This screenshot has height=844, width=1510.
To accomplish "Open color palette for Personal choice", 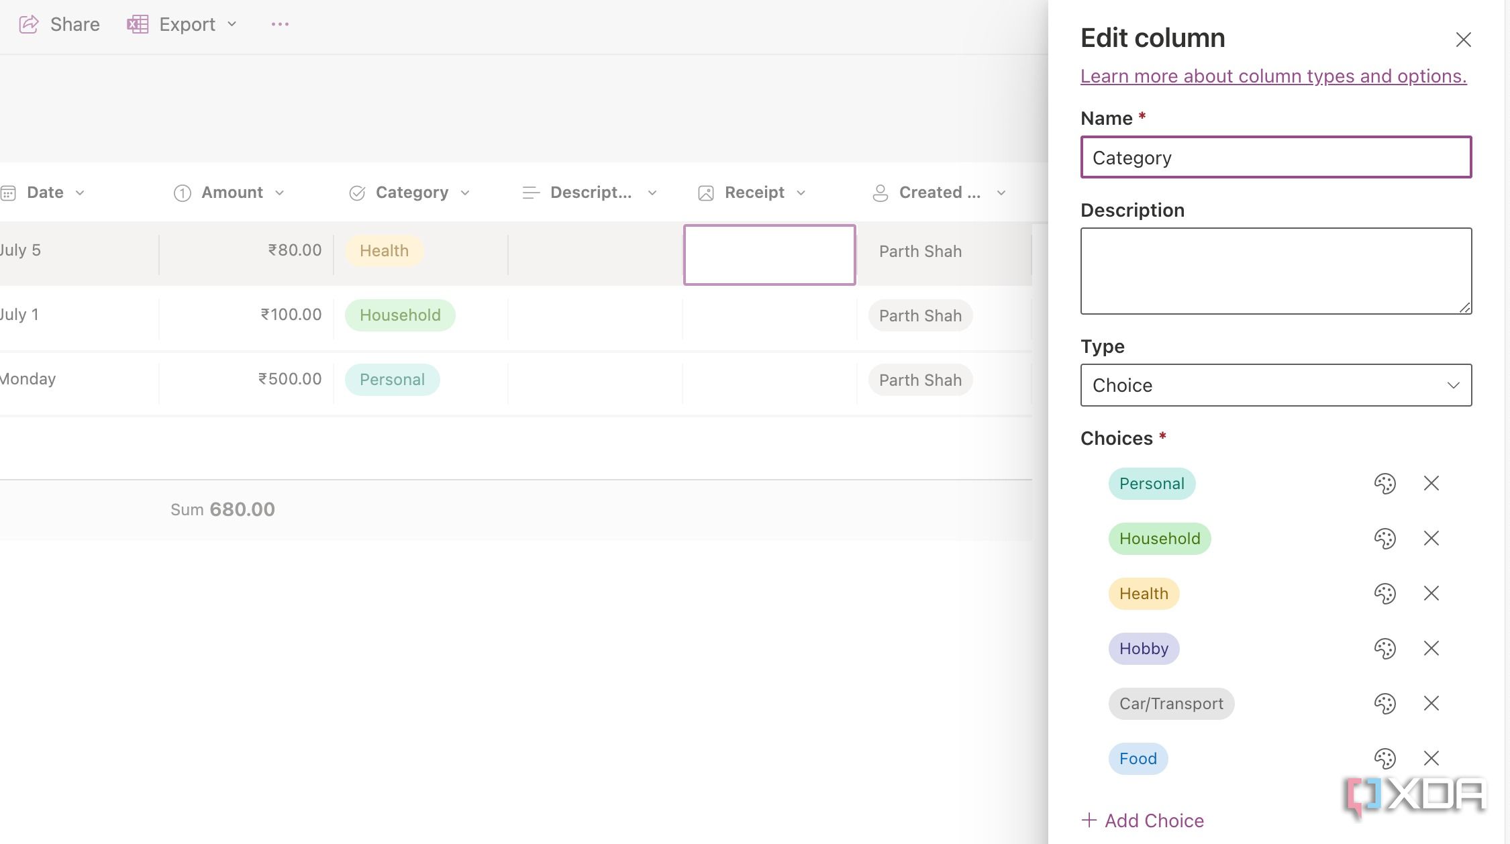I will pyautogui.click(x=1385, y=484).
